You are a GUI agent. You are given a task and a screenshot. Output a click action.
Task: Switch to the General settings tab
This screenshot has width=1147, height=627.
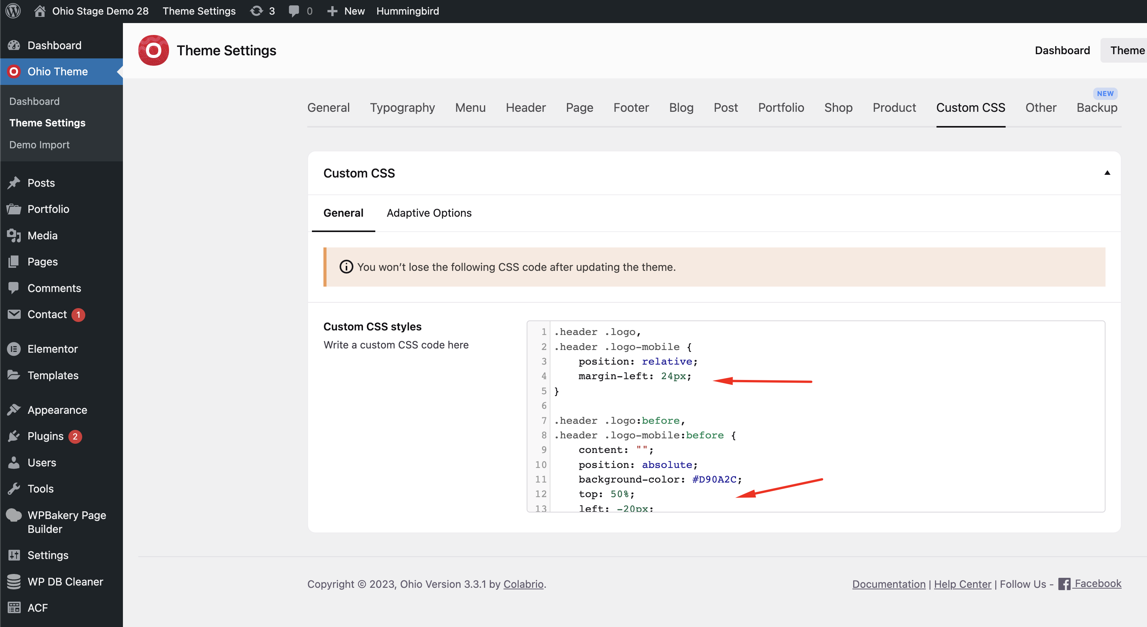click(x=328, y=107)
